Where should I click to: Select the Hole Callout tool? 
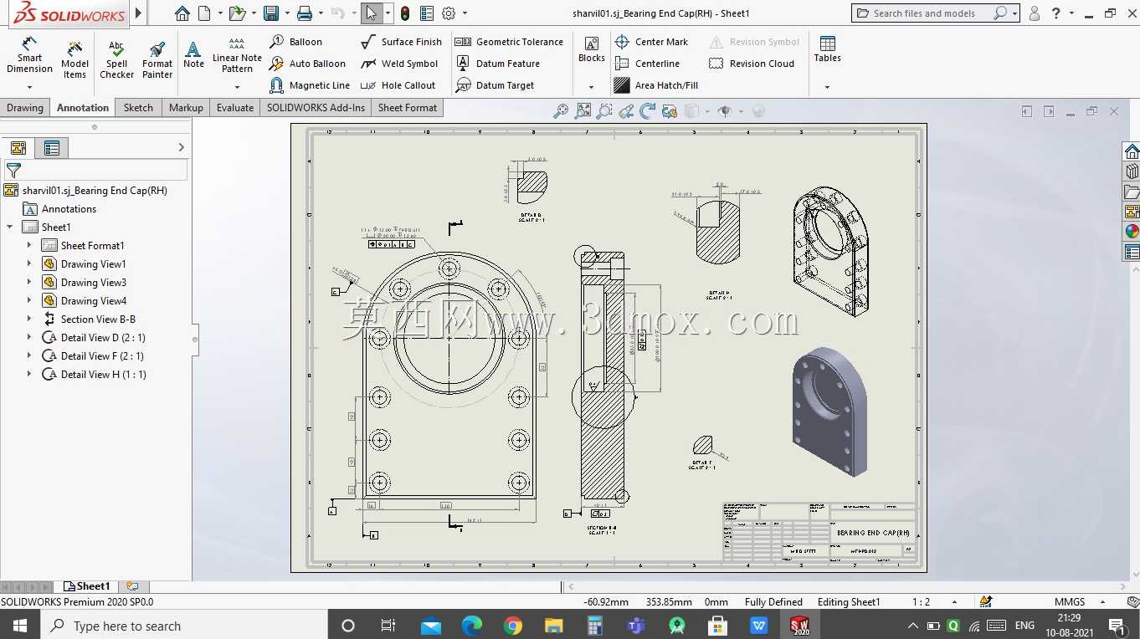(398, 85)
